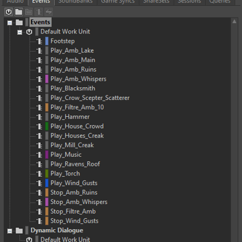This screenshot has height=242, width=242.
Task: Click the event icon beside Play_Amb_Whispers
Action: [x=39, y=79]
